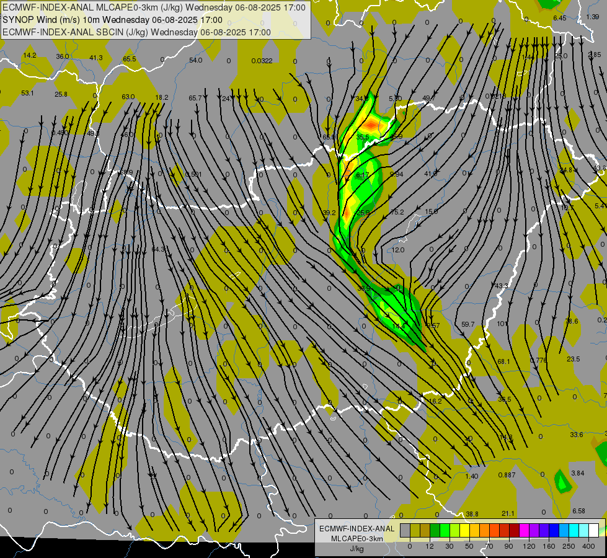Click the map value '54.0'

point(196,60)
